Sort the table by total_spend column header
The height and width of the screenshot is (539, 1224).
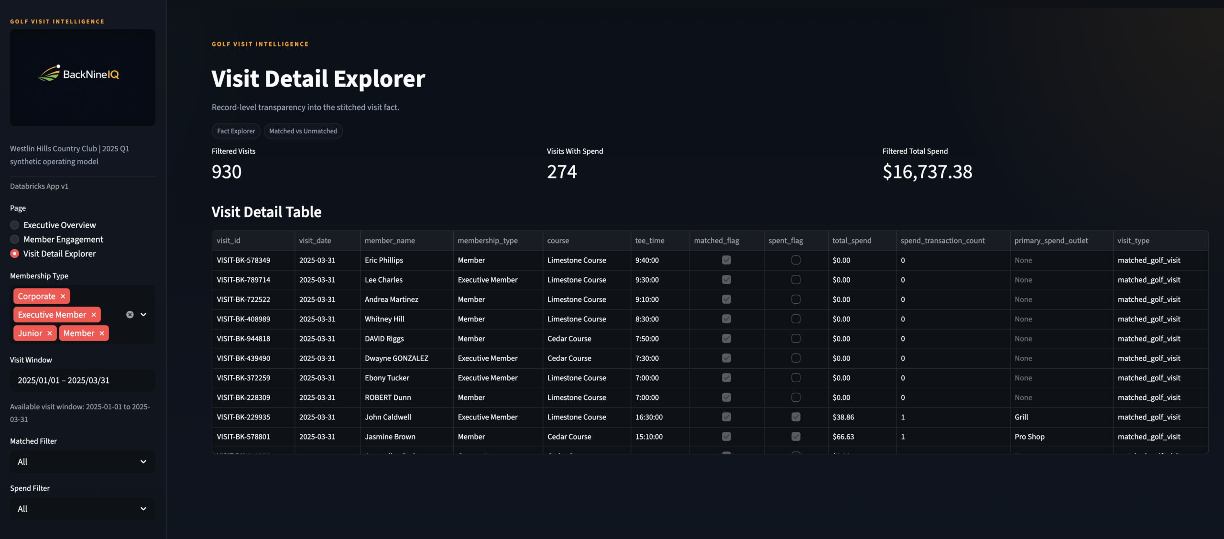[851, 241]
